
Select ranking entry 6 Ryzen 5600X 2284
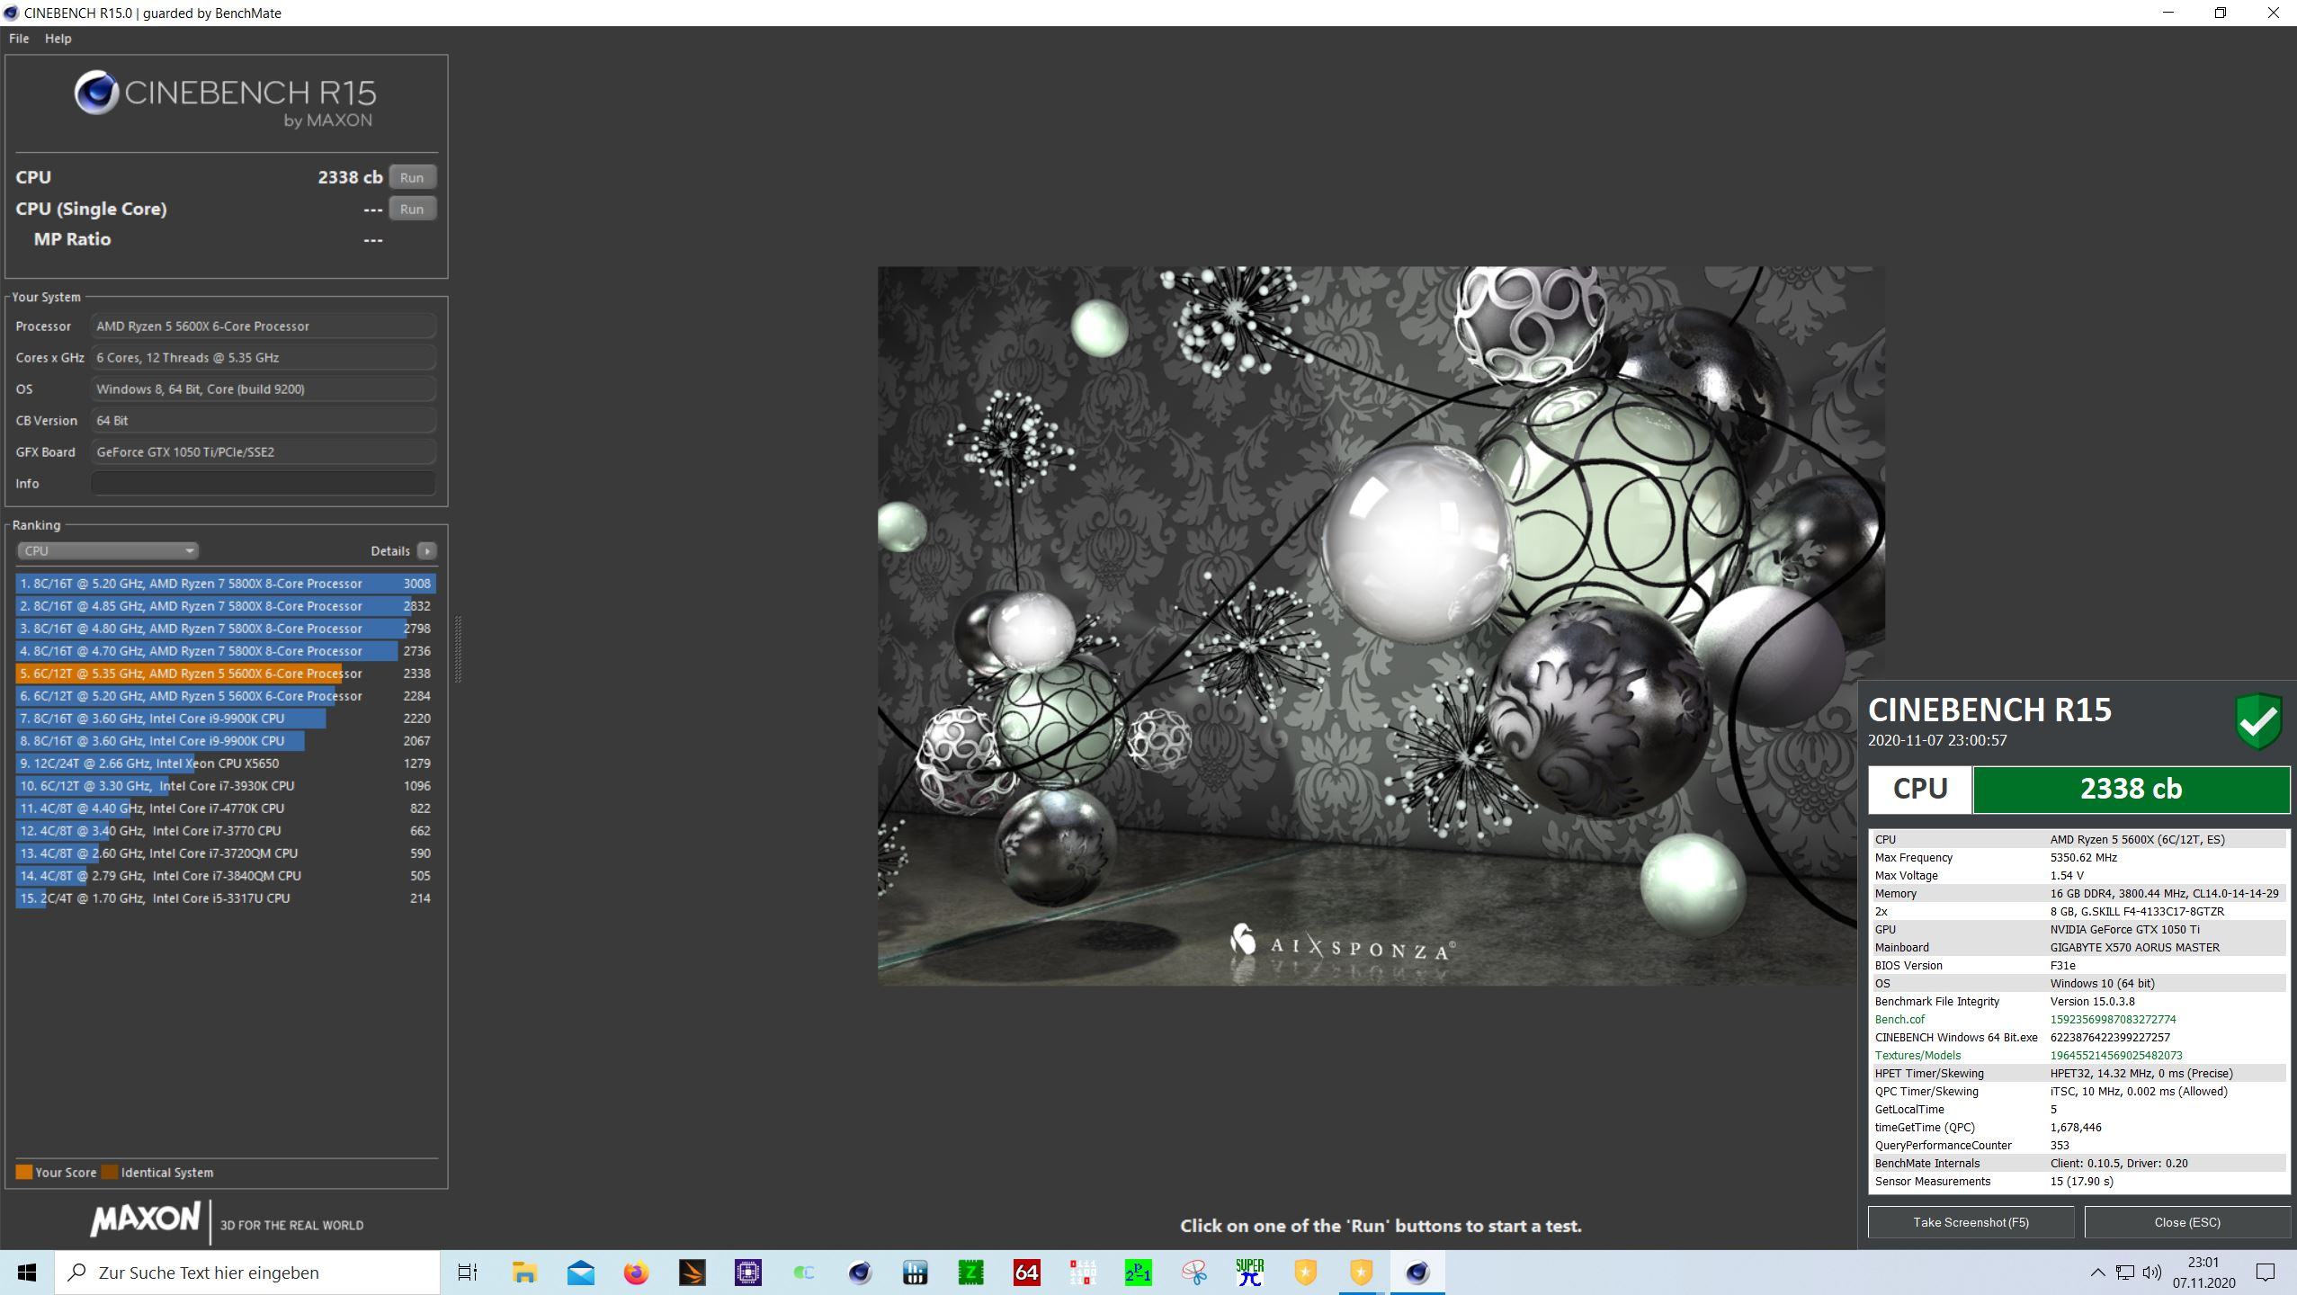(x=225, y=696)
